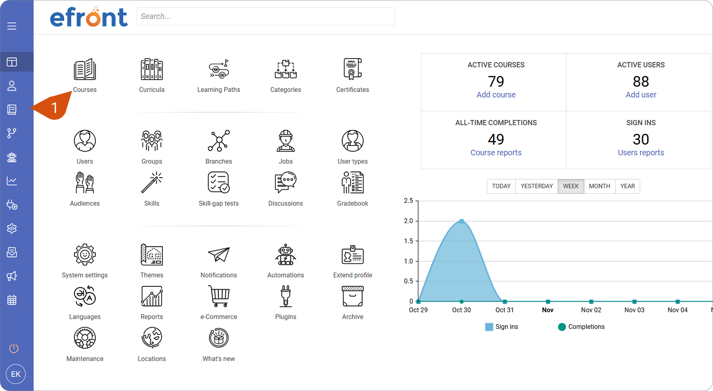
Task: Click the Add course link
Action: tap(496, 95)
